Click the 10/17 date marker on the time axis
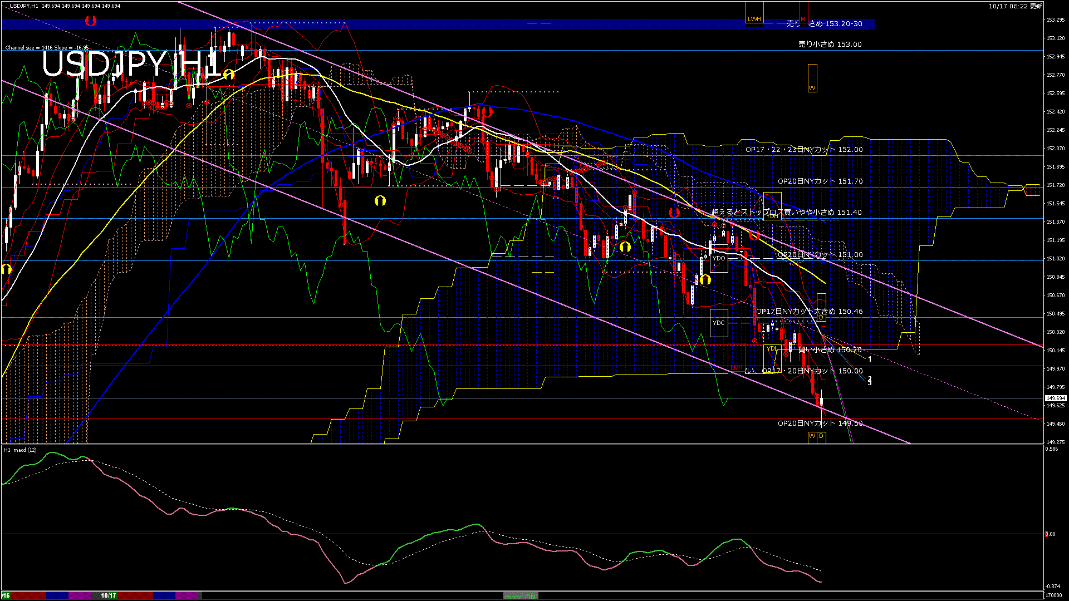 (109, 595)
